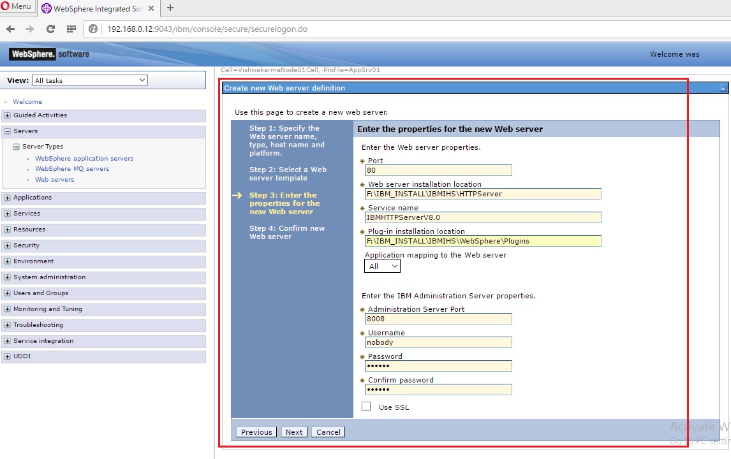Open the Application mapping dropdown
The width and height of the screenshot is (731, 459).
click(382, 266)
